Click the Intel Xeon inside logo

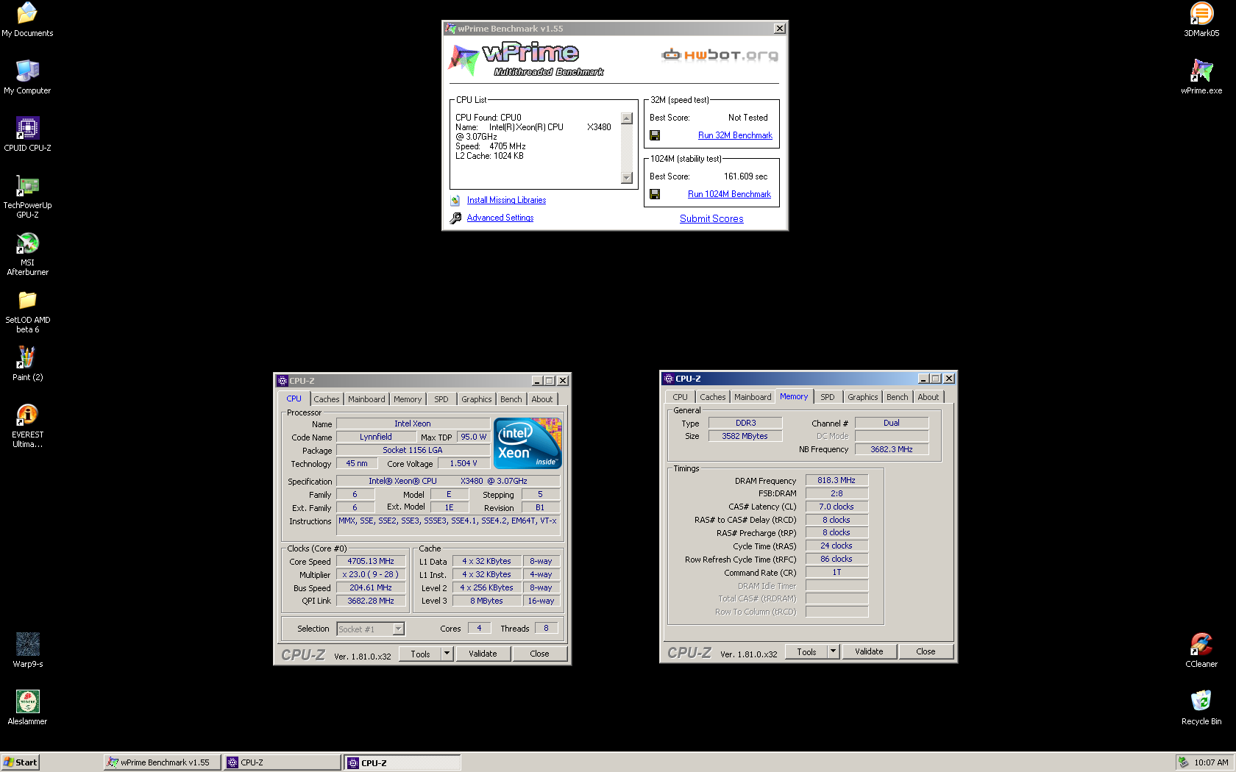pos(528,443)
